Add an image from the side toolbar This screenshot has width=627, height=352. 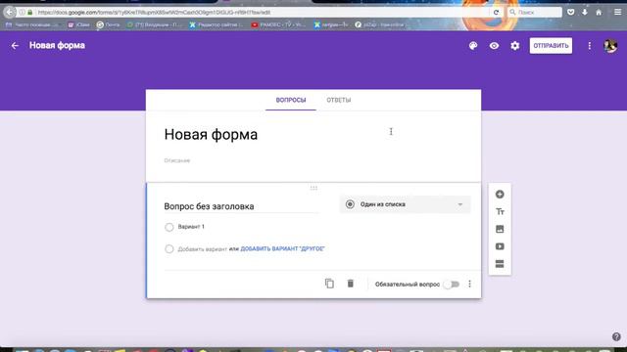point(500,229)
